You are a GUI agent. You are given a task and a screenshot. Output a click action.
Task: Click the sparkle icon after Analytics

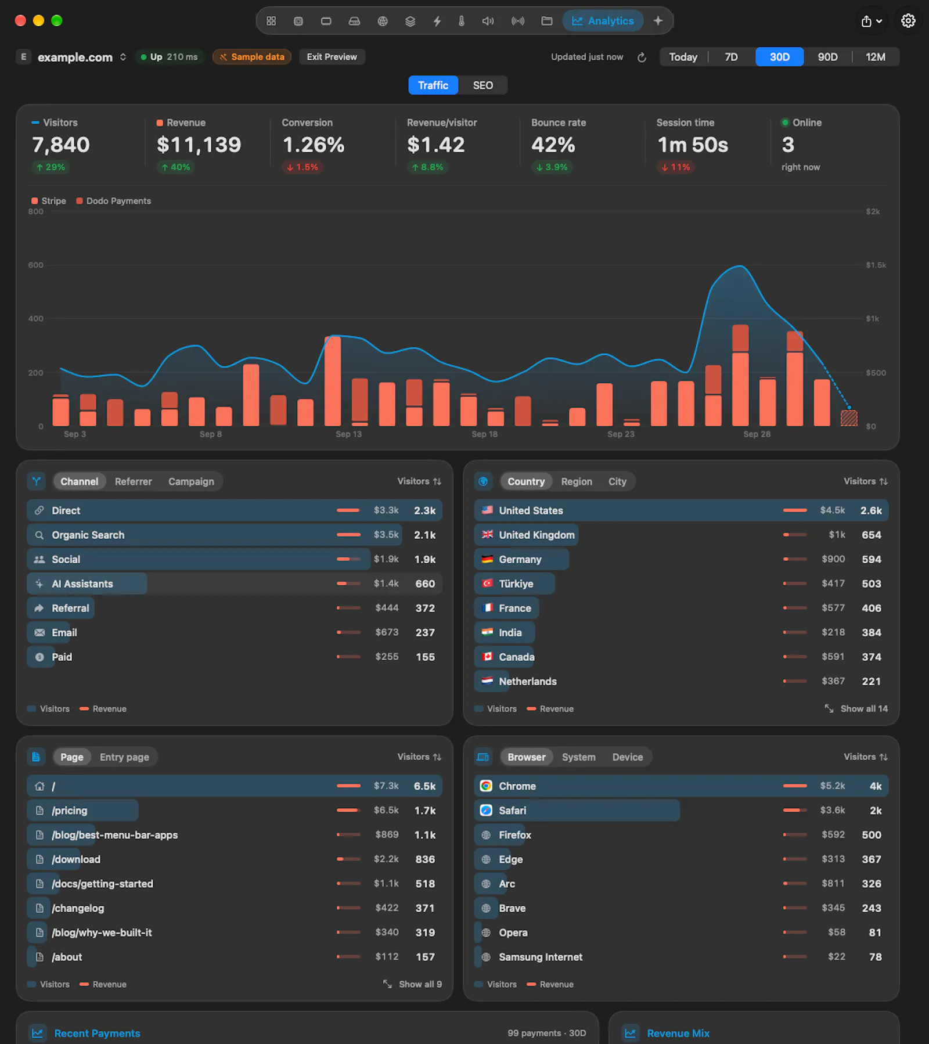point(658,21)
